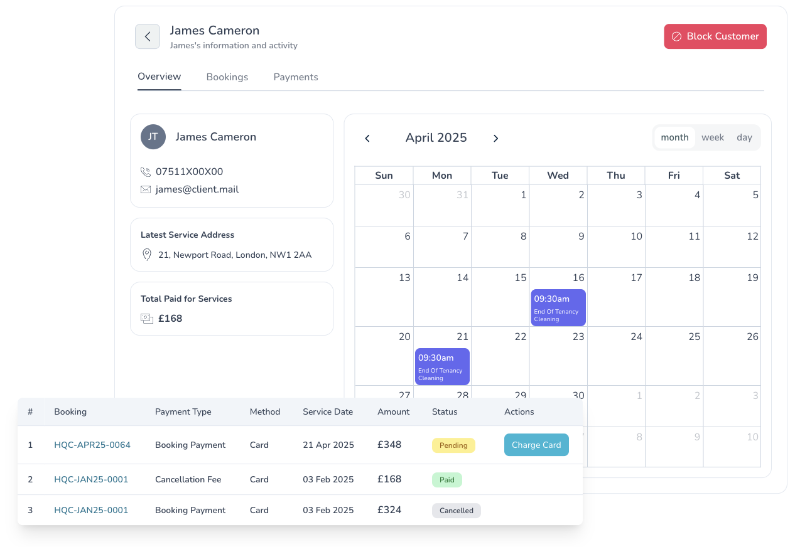This screenshot has height=547, width=795.
Task: Click the phone number 07511X00X00
Action: click(189, 172)
